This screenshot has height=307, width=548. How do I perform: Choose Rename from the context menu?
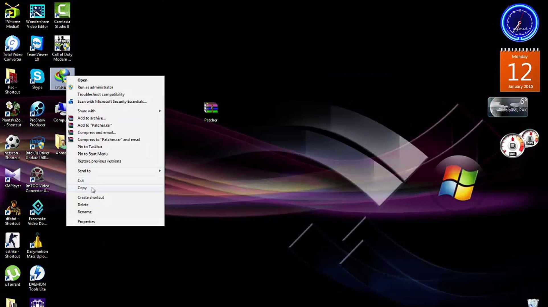click(x=115, y=212)
